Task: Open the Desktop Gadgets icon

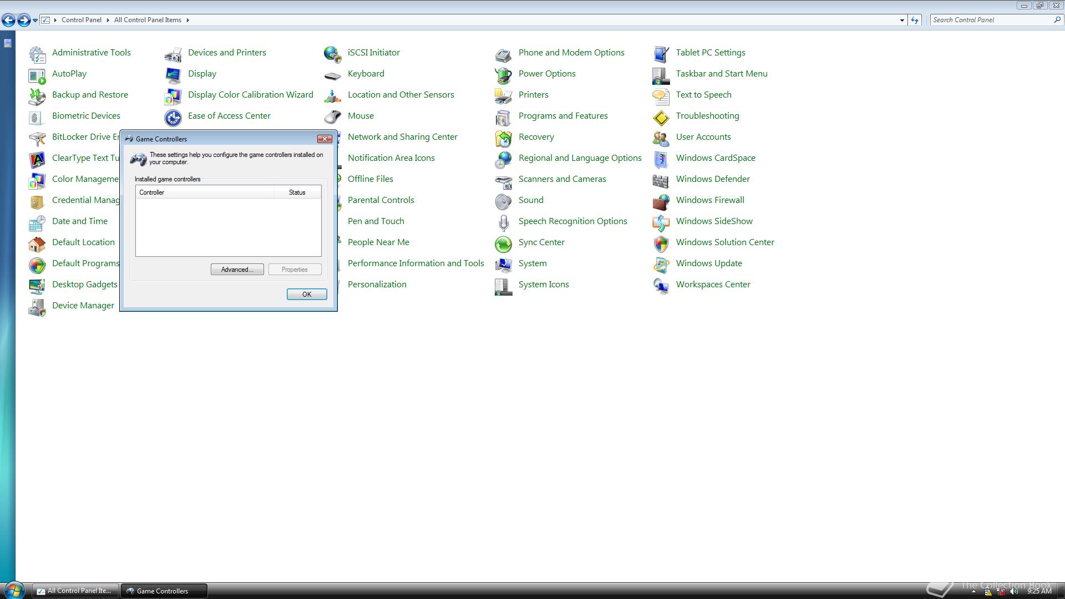Action: click(37, 286)
